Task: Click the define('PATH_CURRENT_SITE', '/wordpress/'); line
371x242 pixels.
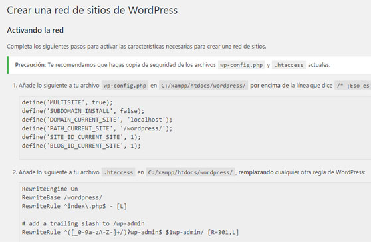Action: pyautogui.click(x=97, y=128)
